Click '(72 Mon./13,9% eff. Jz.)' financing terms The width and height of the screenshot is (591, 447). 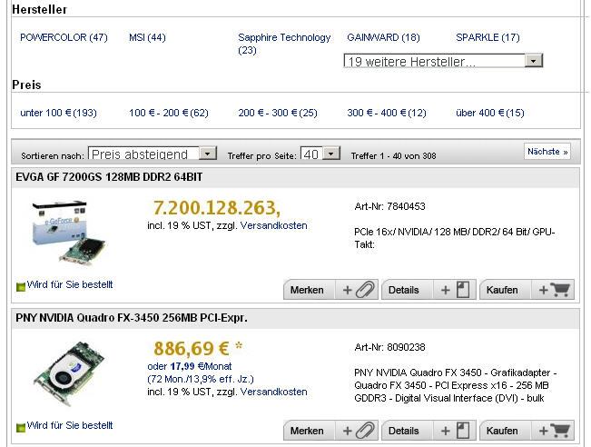point(201,379)
